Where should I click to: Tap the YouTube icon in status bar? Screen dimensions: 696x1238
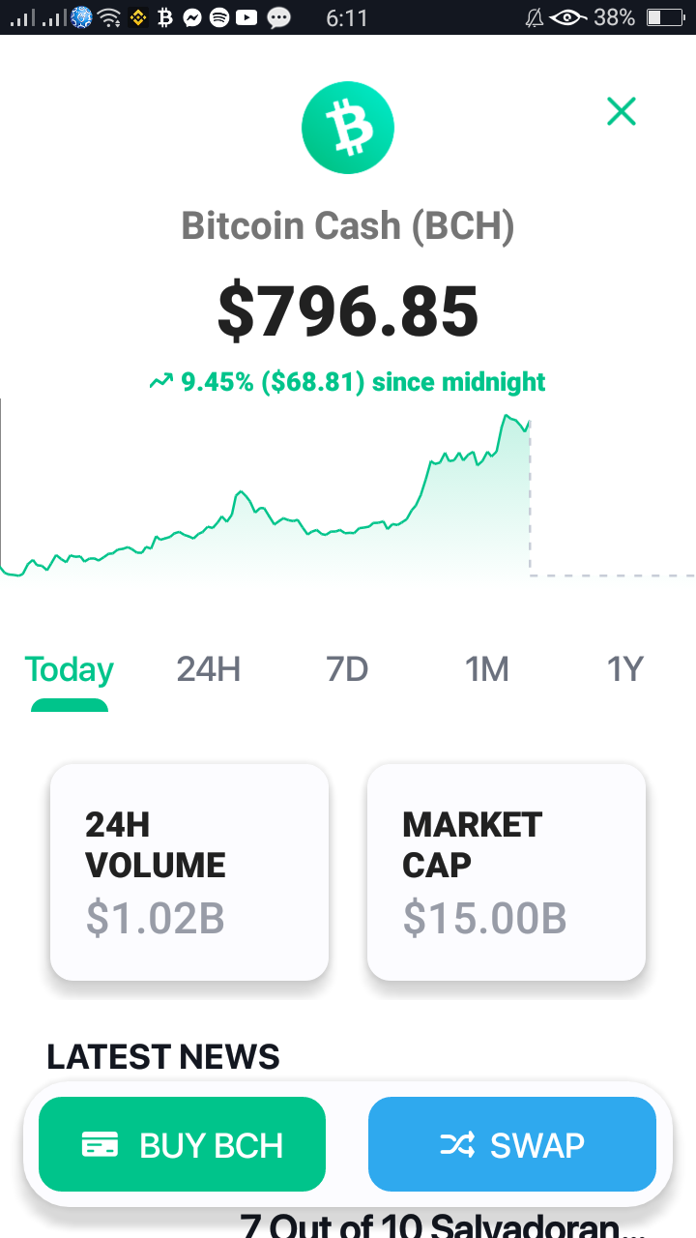[247, 17]
